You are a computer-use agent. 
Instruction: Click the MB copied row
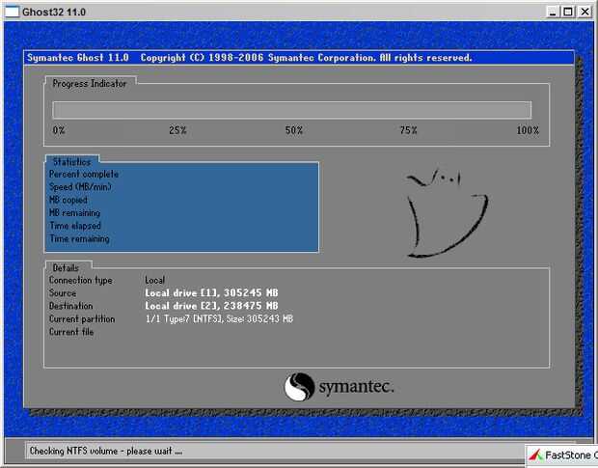(x=68, y=200)
